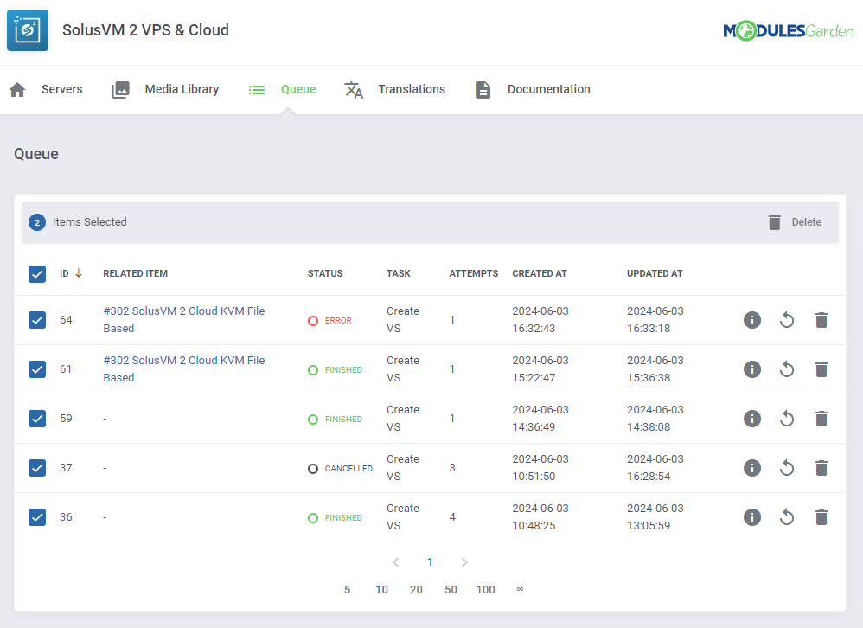Show 10 entries per page
Viewport: 863px width, 628px height.
381,589
